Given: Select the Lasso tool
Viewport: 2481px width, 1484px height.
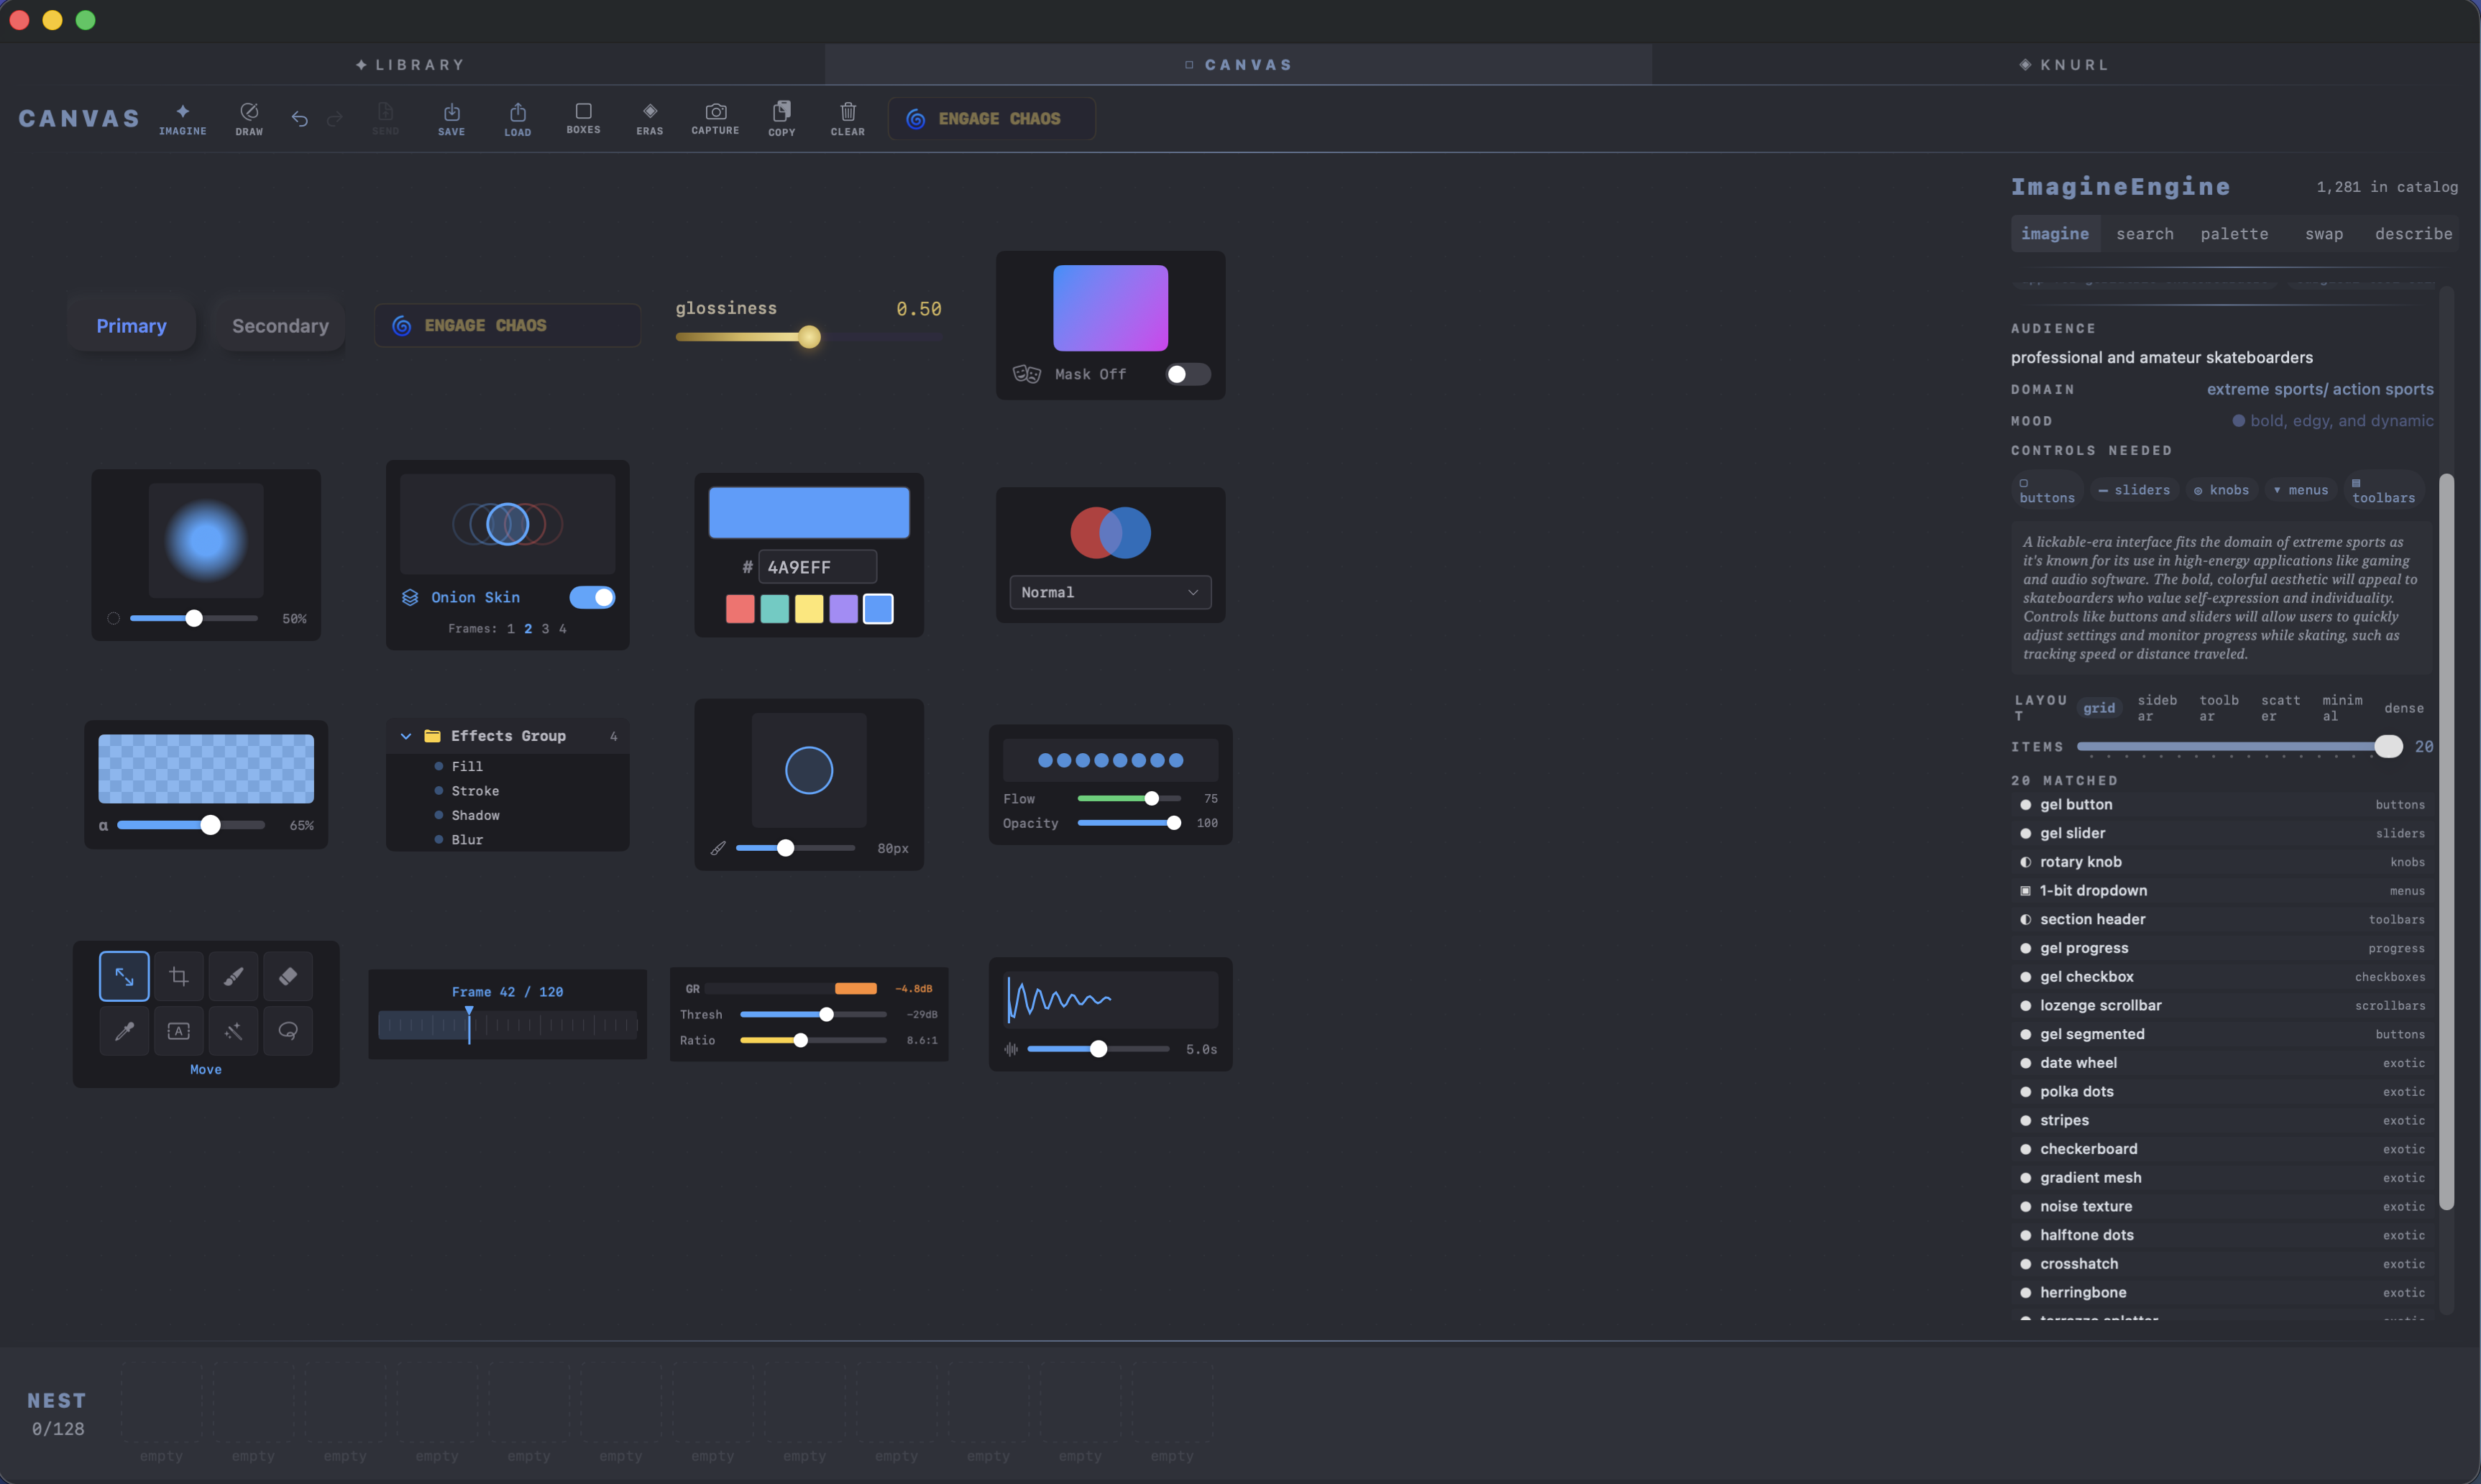Looking at the screenshot, I should pos(288,1031).
